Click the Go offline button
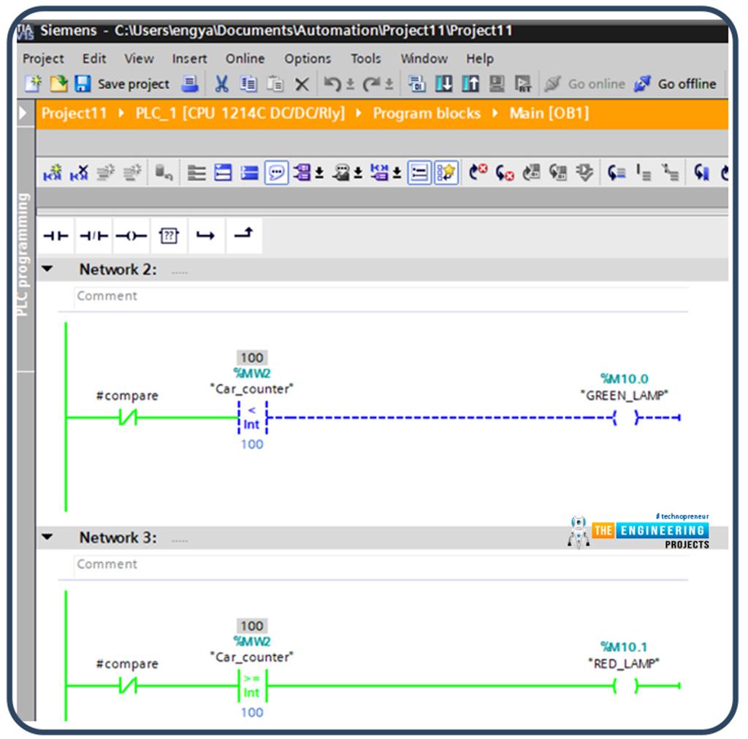This screenshot has height=739, width=748. pos(678,83)
